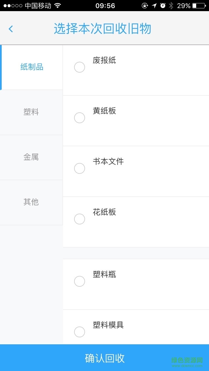Check the 塑料模具 radio option

(x=79, y=332)
